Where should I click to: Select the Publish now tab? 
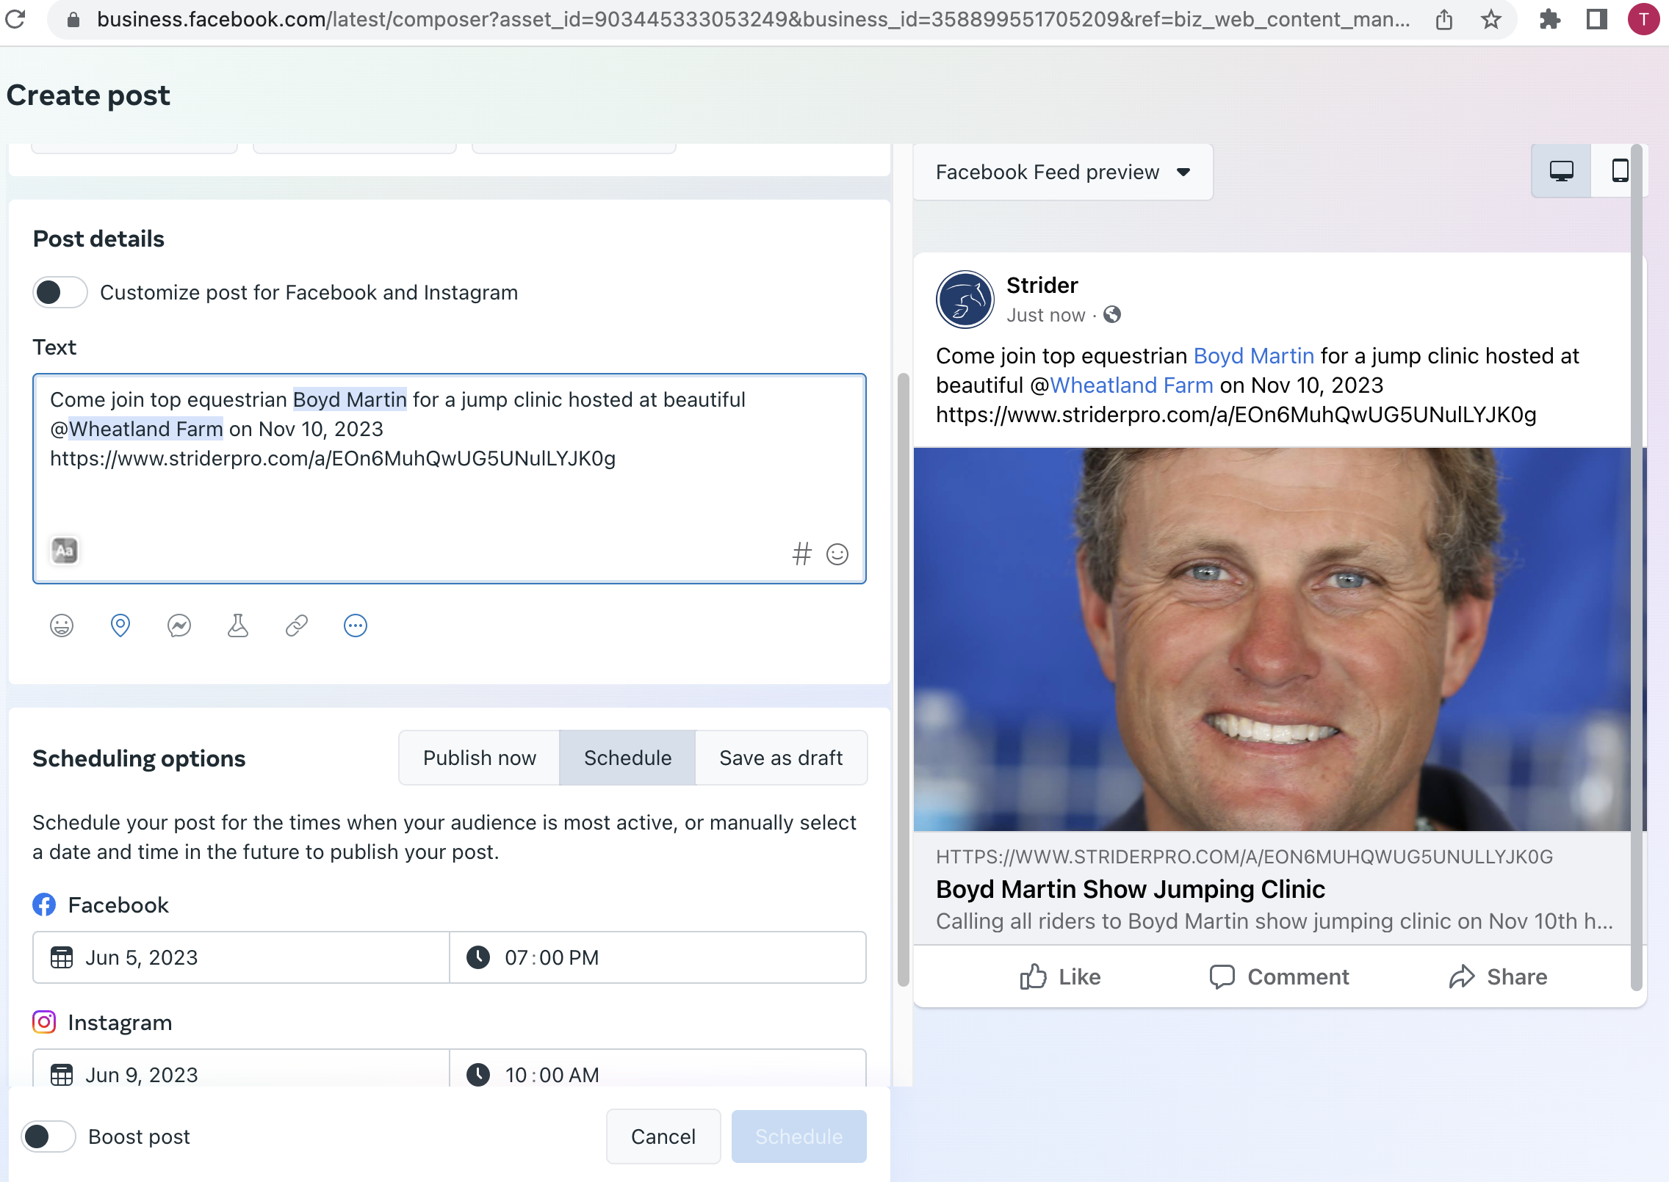[x=480, y=758]
